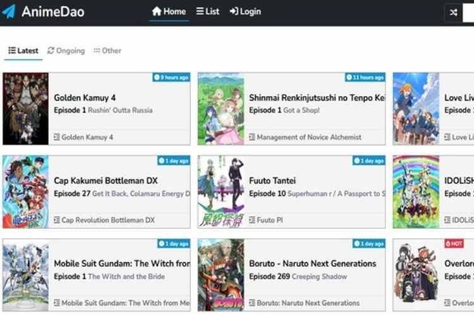The image size is (474, 316).
Task: Click the random shuffle icon button
Action: 453,13
